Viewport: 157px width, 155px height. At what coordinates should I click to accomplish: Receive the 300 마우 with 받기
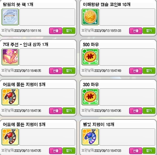pos(149,111)
